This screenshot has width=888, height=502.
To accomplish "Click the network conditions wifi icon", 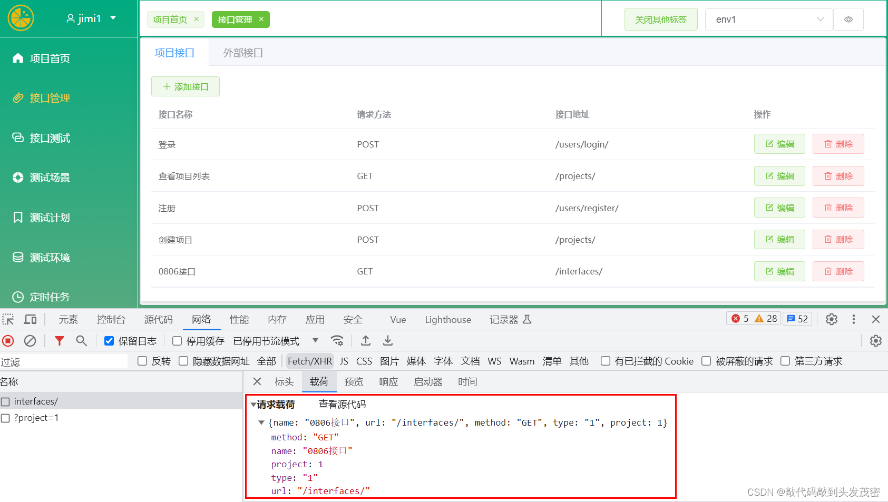I will (x=337, y=340).
